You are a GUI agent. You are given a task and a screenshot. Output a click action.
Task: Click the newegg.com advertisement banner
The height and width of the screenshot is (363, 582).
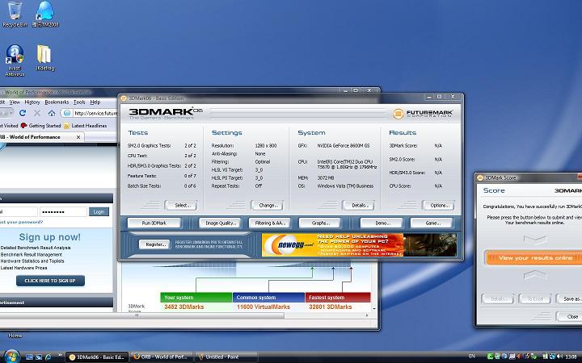point(358,244)
